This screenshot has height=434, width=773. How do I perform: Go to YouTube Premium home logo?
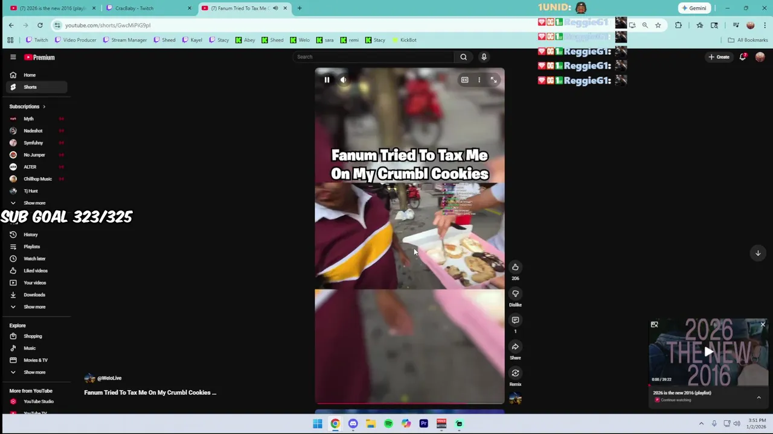point(39,57)
